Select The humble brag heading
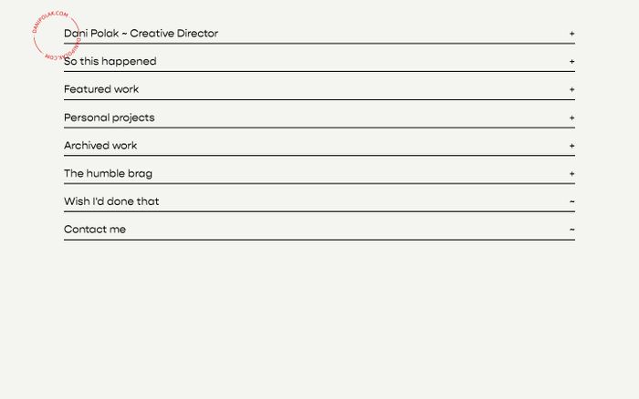639x399 pixels. pos(101,173)
